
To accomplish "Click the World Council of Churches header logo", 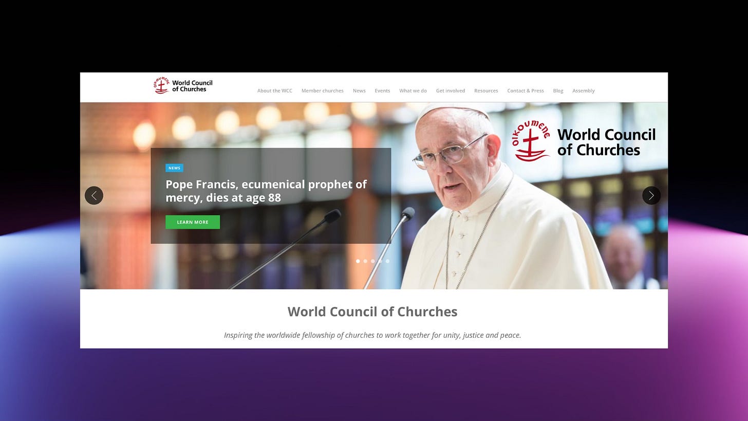I will point(183,86).
